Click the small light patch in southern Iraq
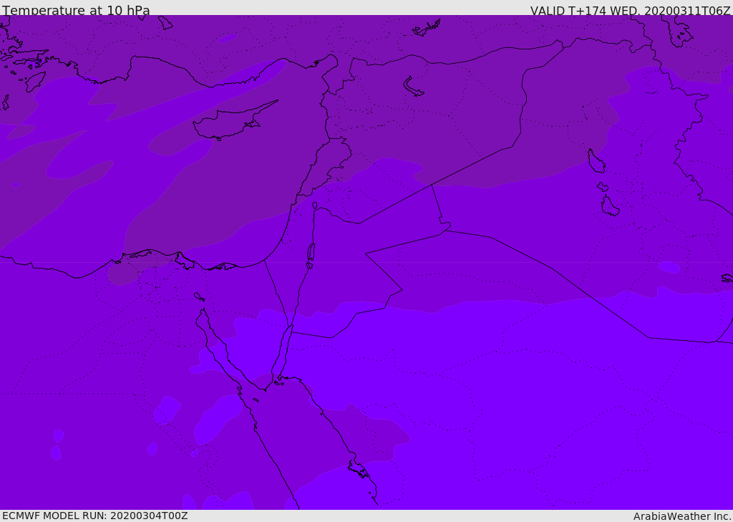 tap(669, 267)
